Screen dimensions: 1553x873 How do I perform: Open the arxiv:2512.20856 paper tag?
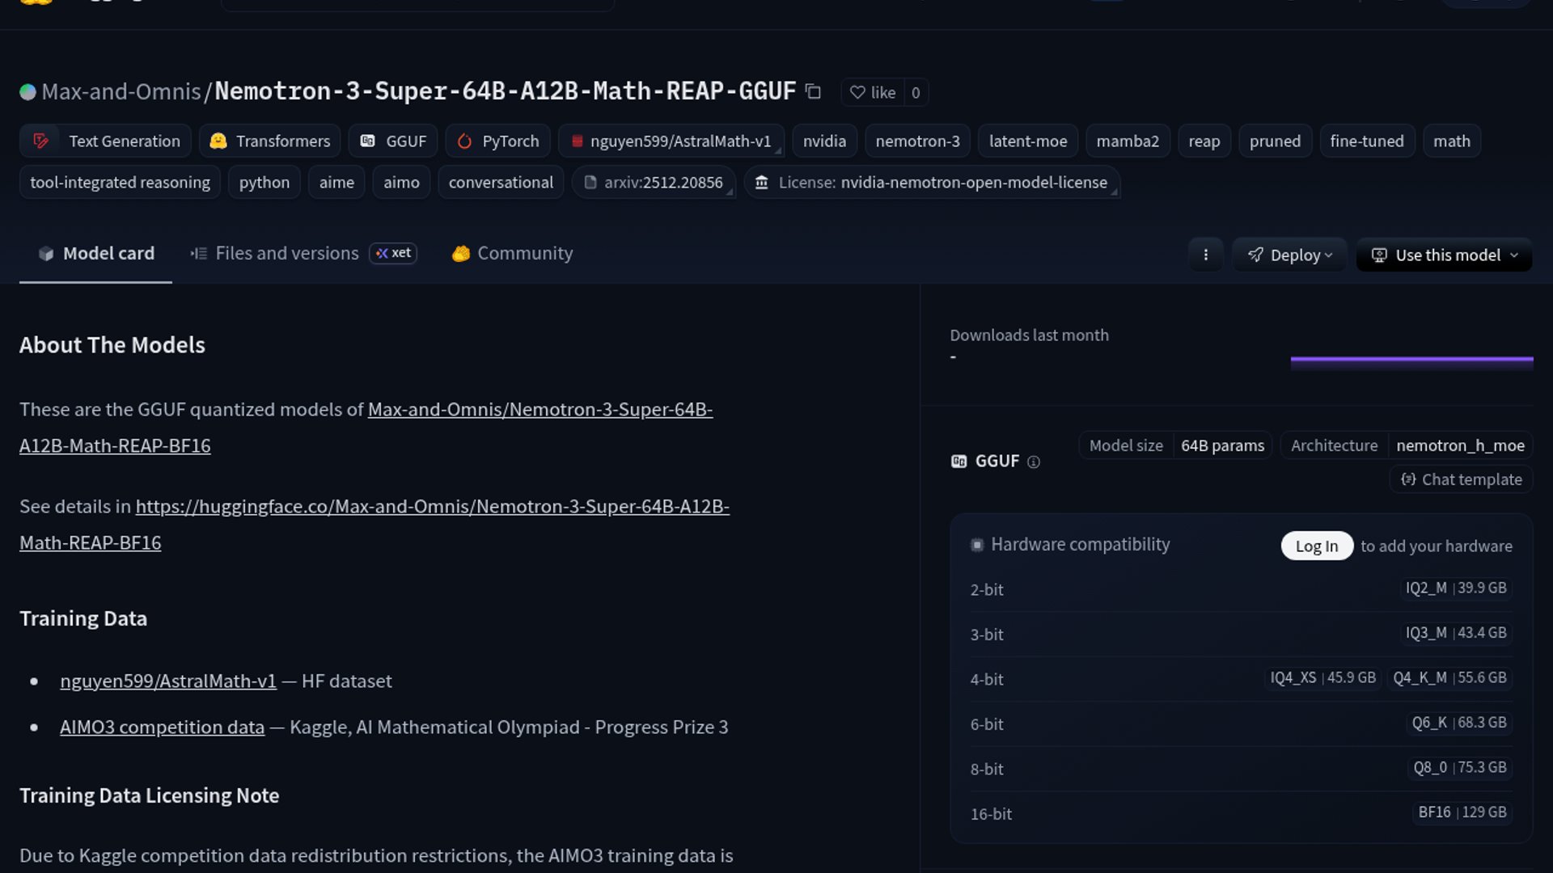click(x=654, y=182)
